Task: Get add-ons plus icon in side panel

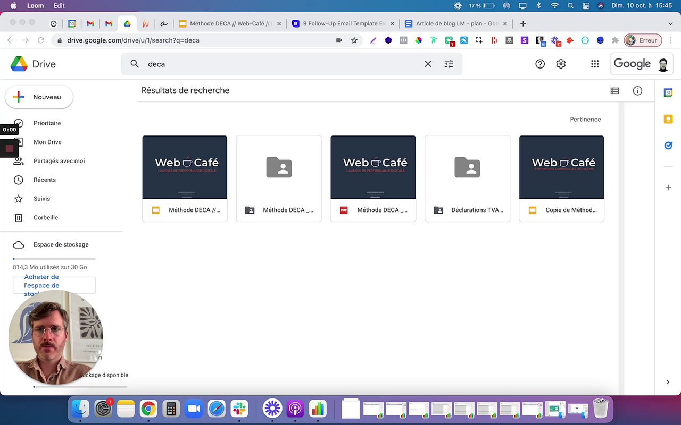Action: [x=668, y=188]
